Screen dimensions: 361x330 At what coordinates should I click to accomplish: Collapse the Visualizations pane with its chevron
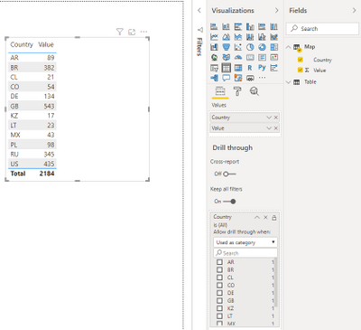[276, 11]
